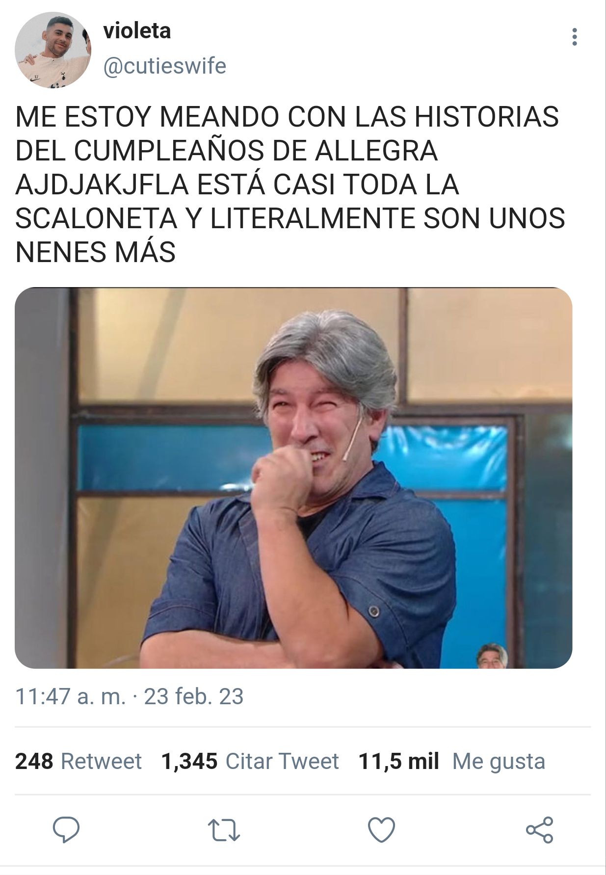Click the word SCALONETA in the tweet
The height and width of the screenshot is (875, 606).
point(96,218)
